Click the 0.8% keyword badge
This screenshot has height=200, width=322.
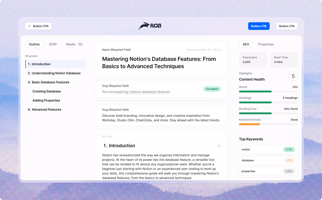point(289,171)
